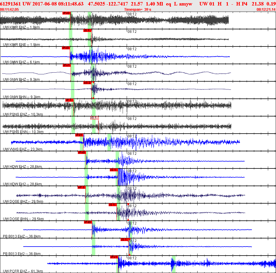
Task: Click the UW DOSE BHZ -- 29.5km label
Action: click(23, 202)
